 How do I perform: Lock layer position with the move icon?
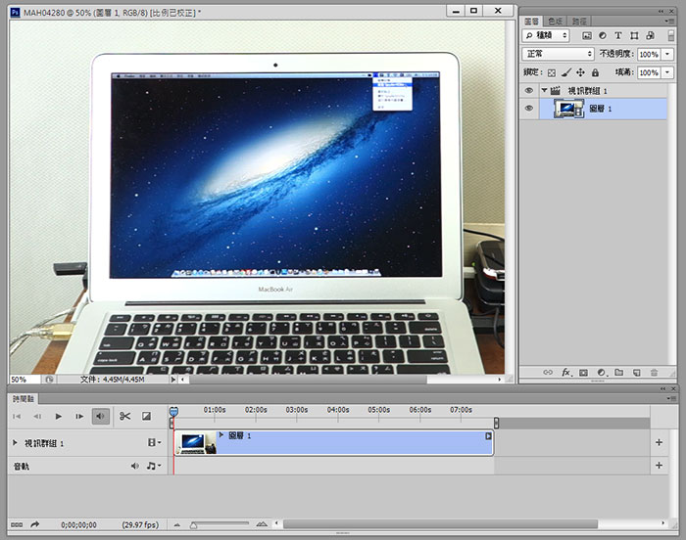pos(580,72)
